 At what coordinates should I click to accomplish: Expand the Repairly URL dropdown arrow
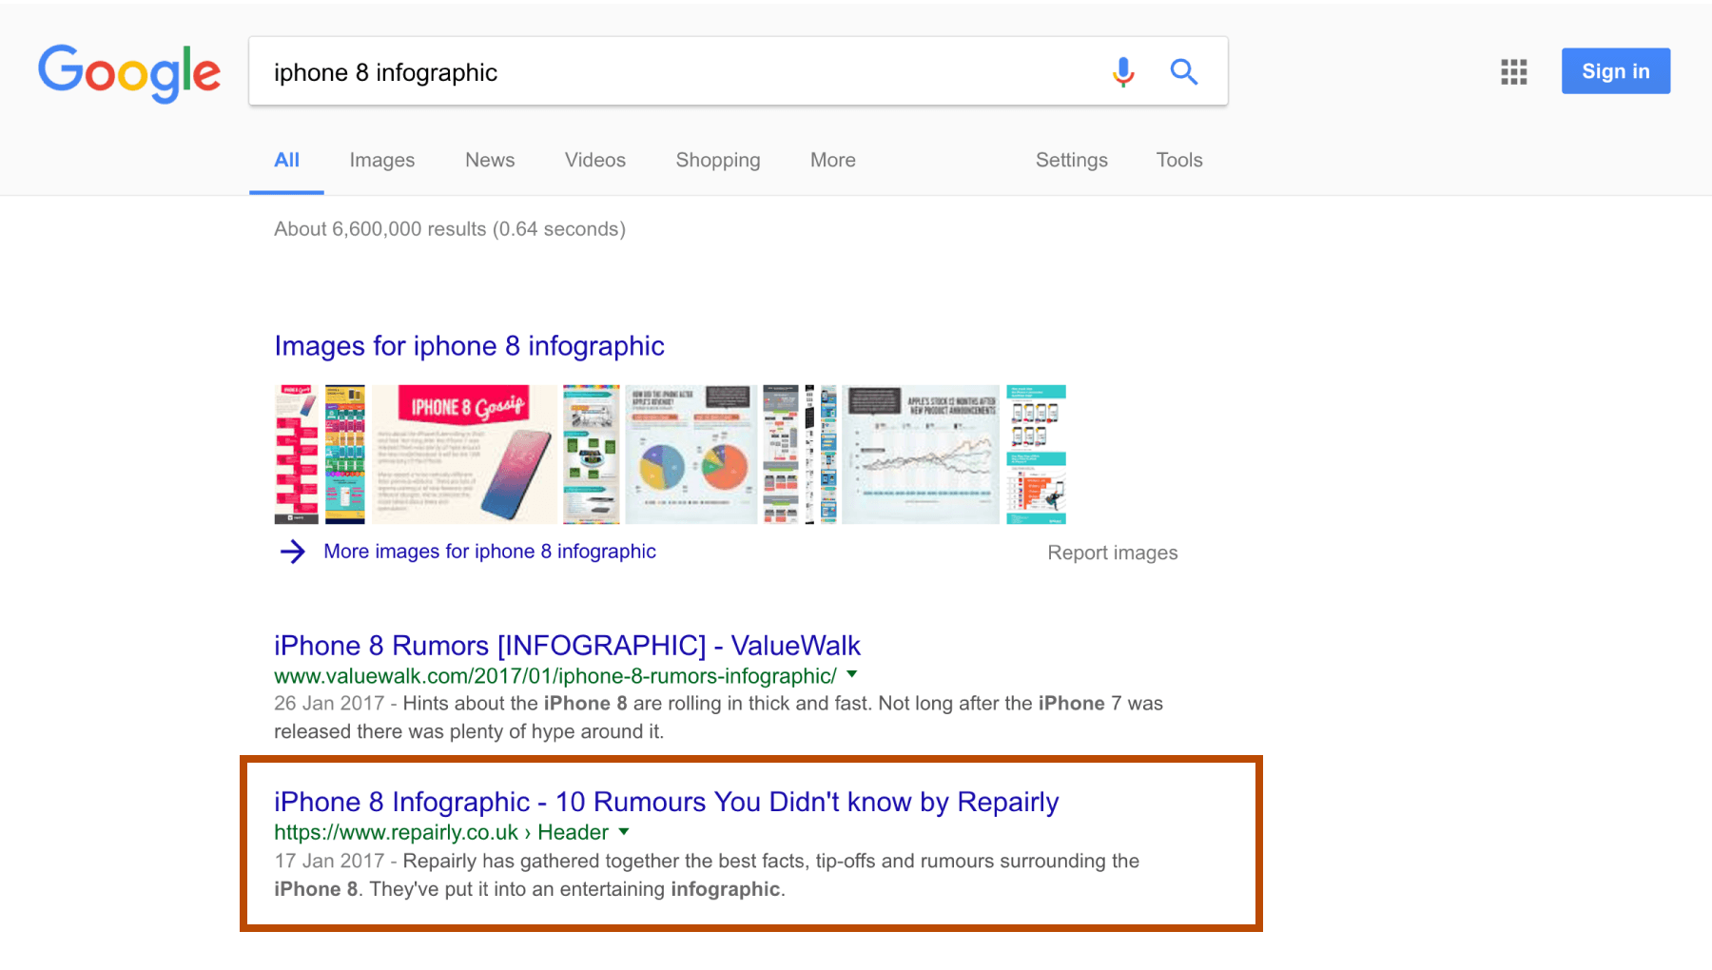point(624,831)
